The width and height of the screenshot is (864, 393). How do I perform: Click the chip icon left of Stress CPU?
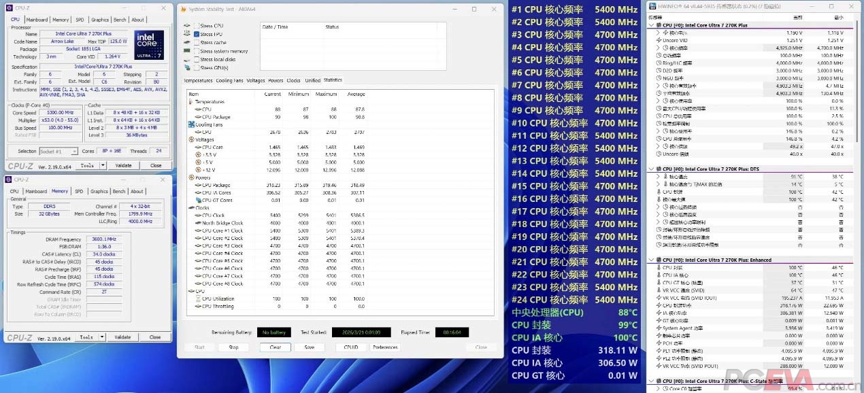[186, 26]
